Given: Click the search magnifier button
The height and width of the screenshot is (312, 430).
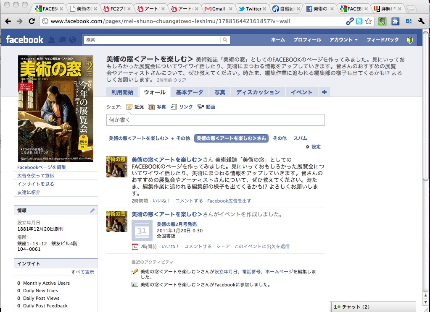Looking at the screenshot, I should [x=225, y=40].
